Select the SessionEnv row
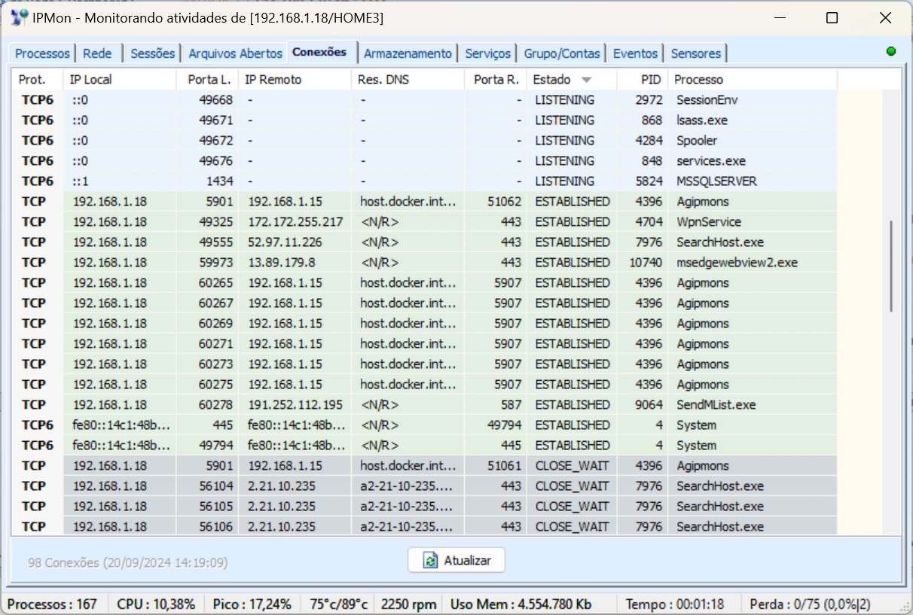The width and height of the screenshot is (913, 615). click(x=425, y=100)
